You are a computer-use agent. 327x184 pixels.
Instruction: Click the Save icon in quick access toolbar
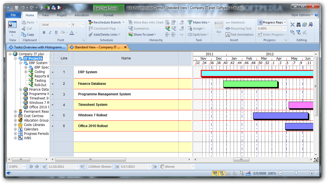pos(17,8)
